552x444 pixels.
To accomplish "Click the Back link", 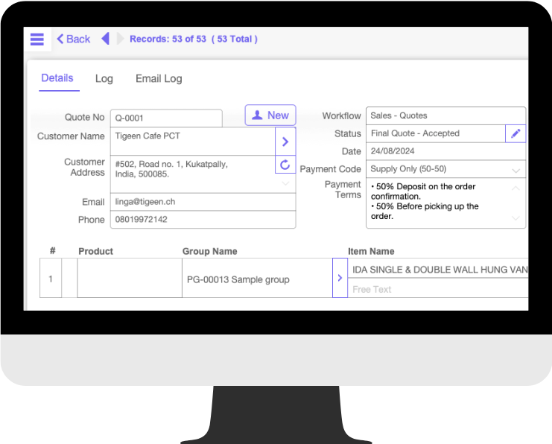I will tap(73, 39).
